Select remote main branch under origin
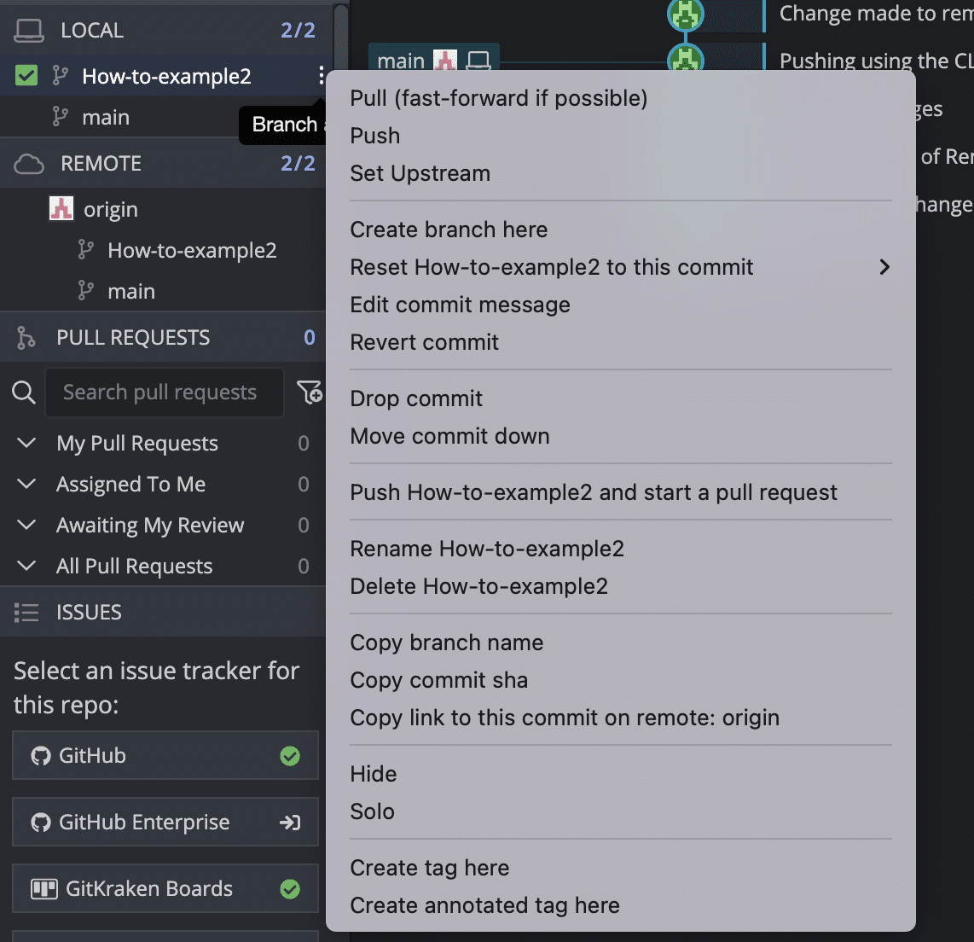The width and height of the screenshot is (974, 942). [163, 292]
